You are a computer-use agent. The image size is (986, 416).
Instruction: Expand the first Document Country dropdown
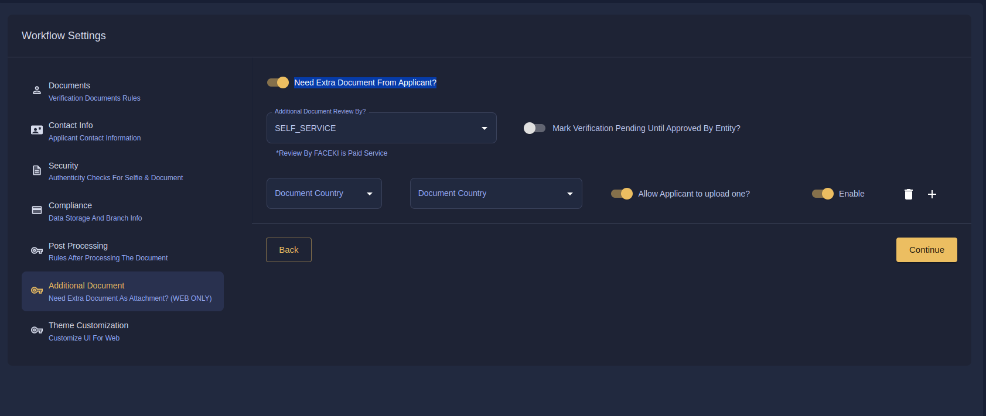pyautogui.click(x=324, y=194)
